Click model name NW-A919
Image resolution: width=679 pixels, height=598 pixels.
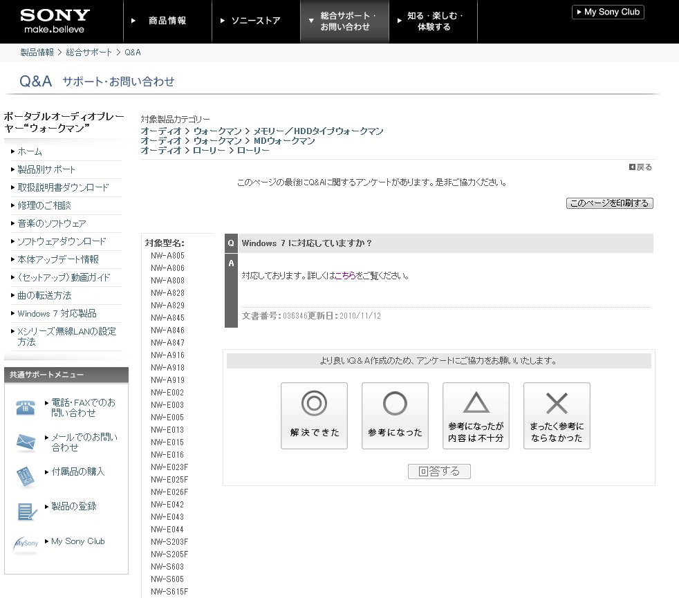167,380
